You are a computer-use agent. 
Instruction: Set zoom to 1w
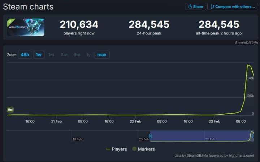click(x=39, y=55)
